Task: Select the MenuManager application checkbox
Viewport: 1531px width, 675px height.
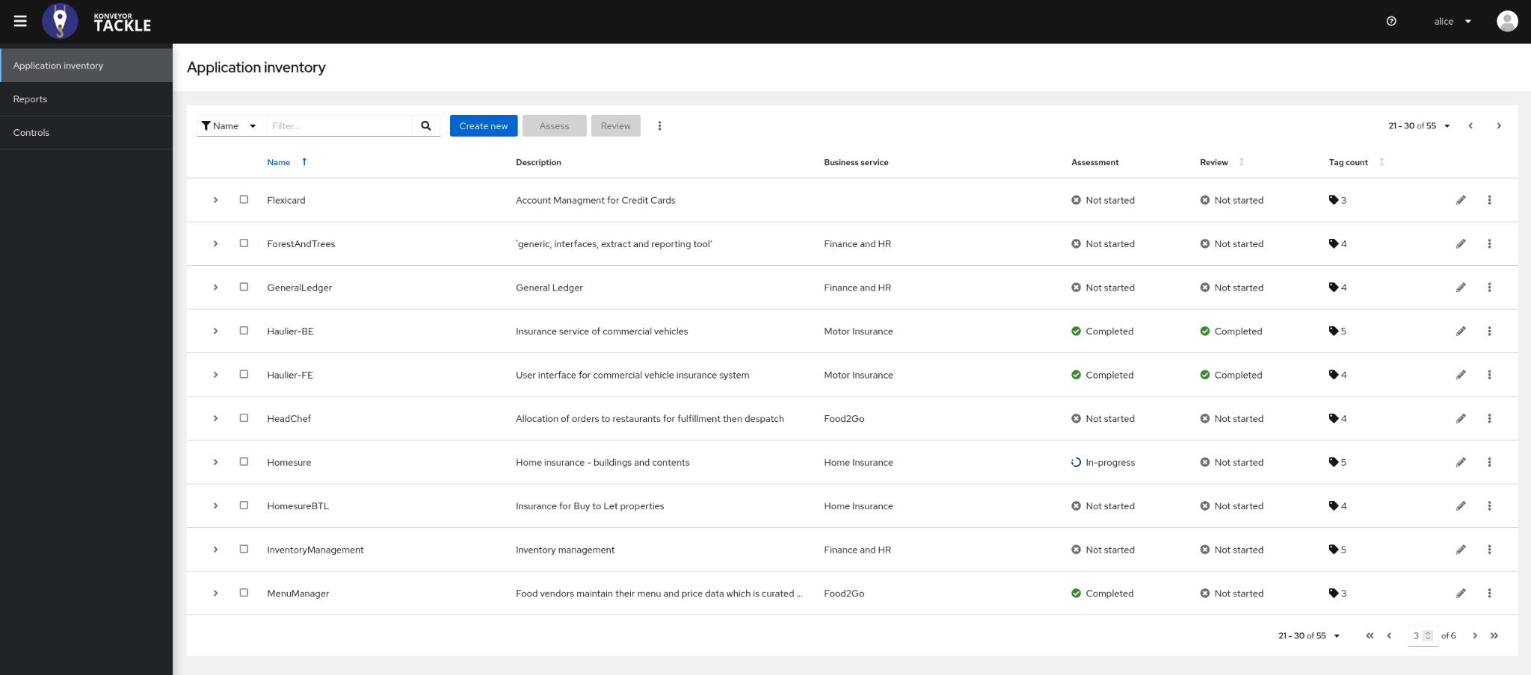Action: [243, 593]
